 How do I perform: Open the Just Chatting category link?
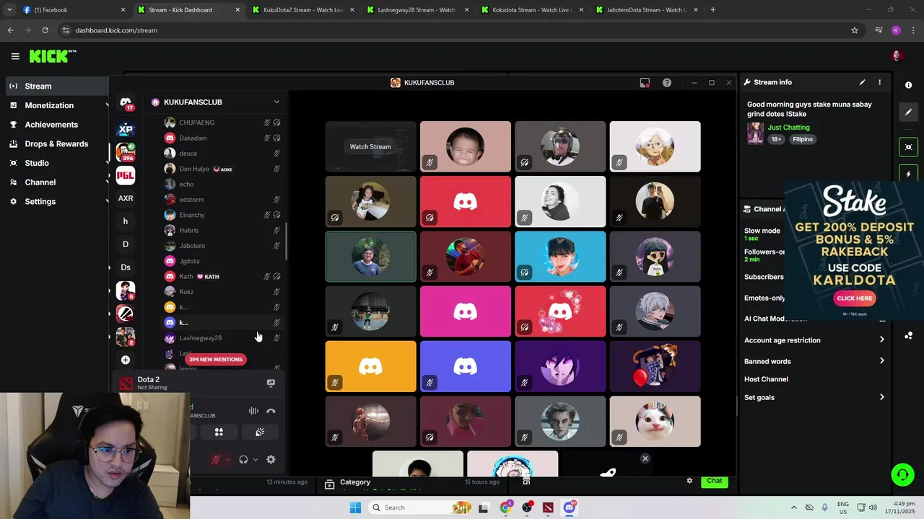(x=788, y=128)
